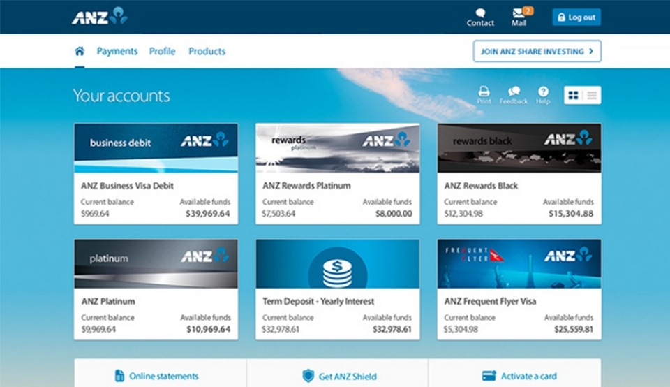This screenshot has width=670, height=387.
Task: Open the business debit card image
Action: click(156, 148)
